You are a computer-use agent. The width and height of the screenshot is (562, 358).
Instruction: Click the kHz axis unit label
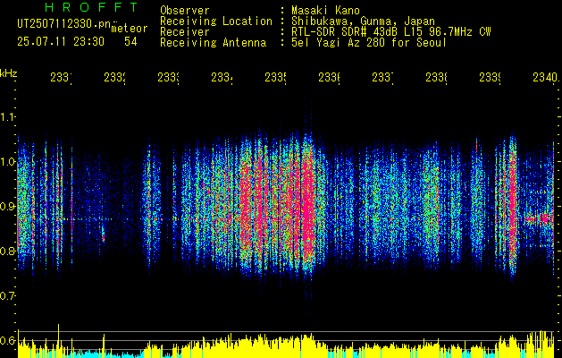[9, 73]
